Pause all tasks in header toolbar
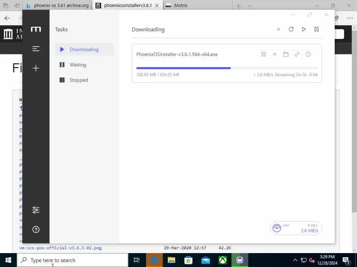This screenshot has height=267, width=357. pos(317,29)
